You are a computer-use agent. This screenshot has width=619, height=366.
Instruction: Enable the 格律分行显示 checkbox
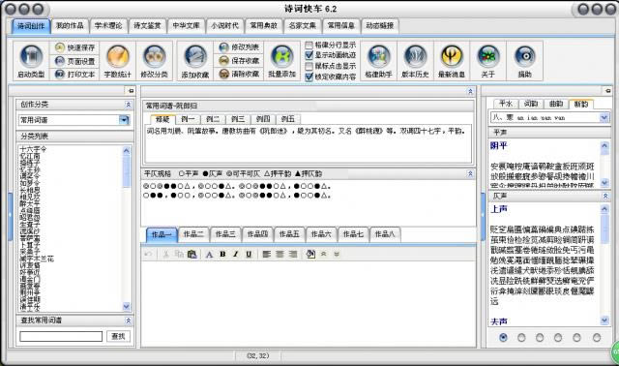pyautogui.click(x=309, y=46)
